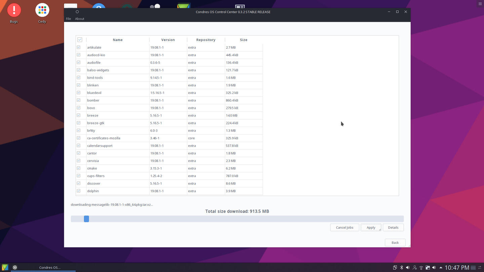Viewport: 484px width, 272px height.
Task: Click the Cancel Jobs button
Action: (345, 227)
